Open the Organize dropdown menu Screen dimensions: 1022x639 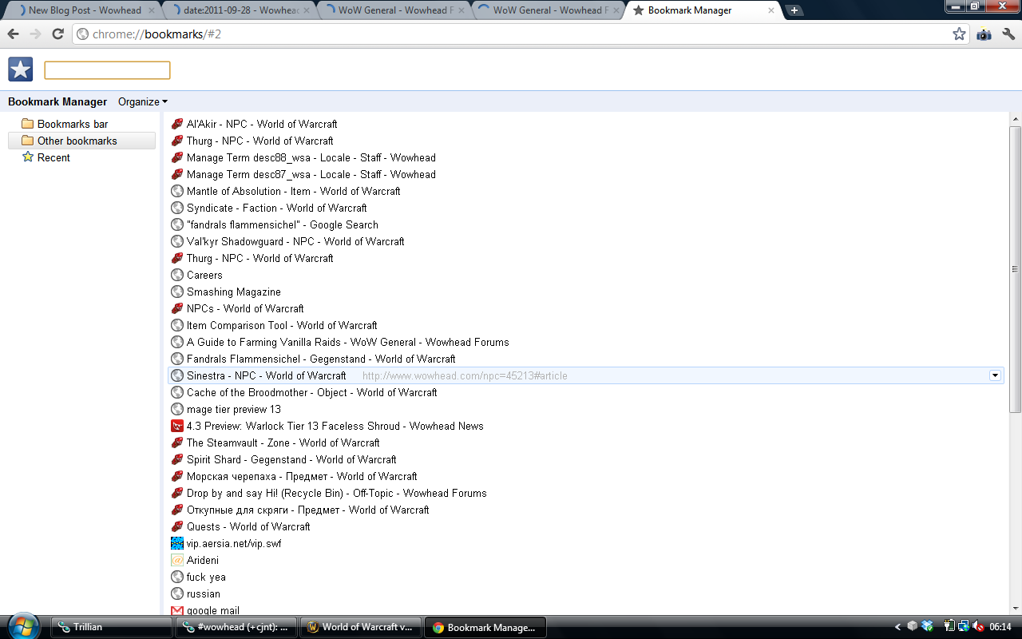coord(143,101)
